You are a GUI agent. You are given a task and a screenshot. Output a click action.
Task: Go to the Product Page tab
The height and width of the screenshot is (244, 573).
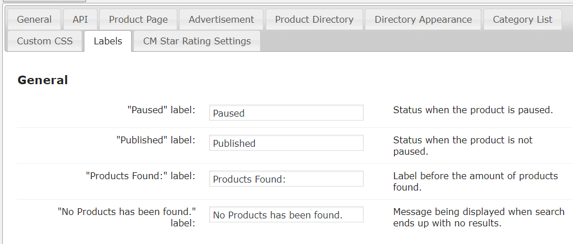point(139,19)
